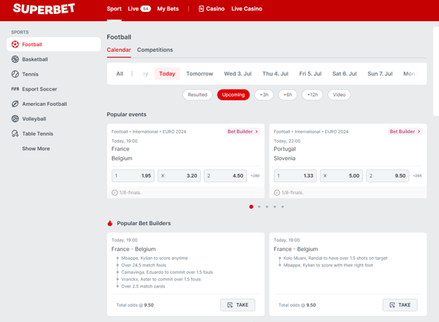Viewport: 439px width, 322px height.
Task: Select Thu 4. Jul date
Action: pos(275,74)
